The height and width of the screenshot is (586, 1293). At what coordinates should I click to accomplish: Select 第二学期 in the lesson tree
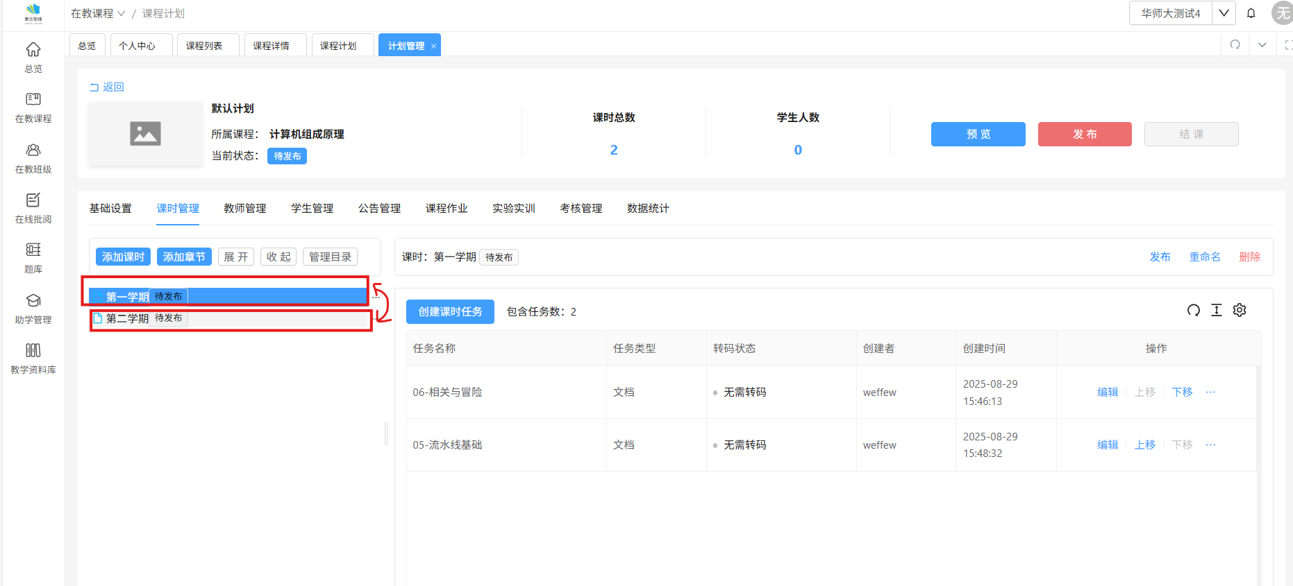pyautogui.click(x=127, y=318)
